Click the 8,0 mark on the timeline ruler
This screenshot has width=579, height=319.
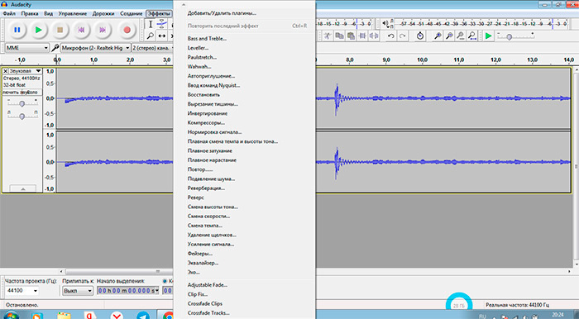(x=350, y=60)
